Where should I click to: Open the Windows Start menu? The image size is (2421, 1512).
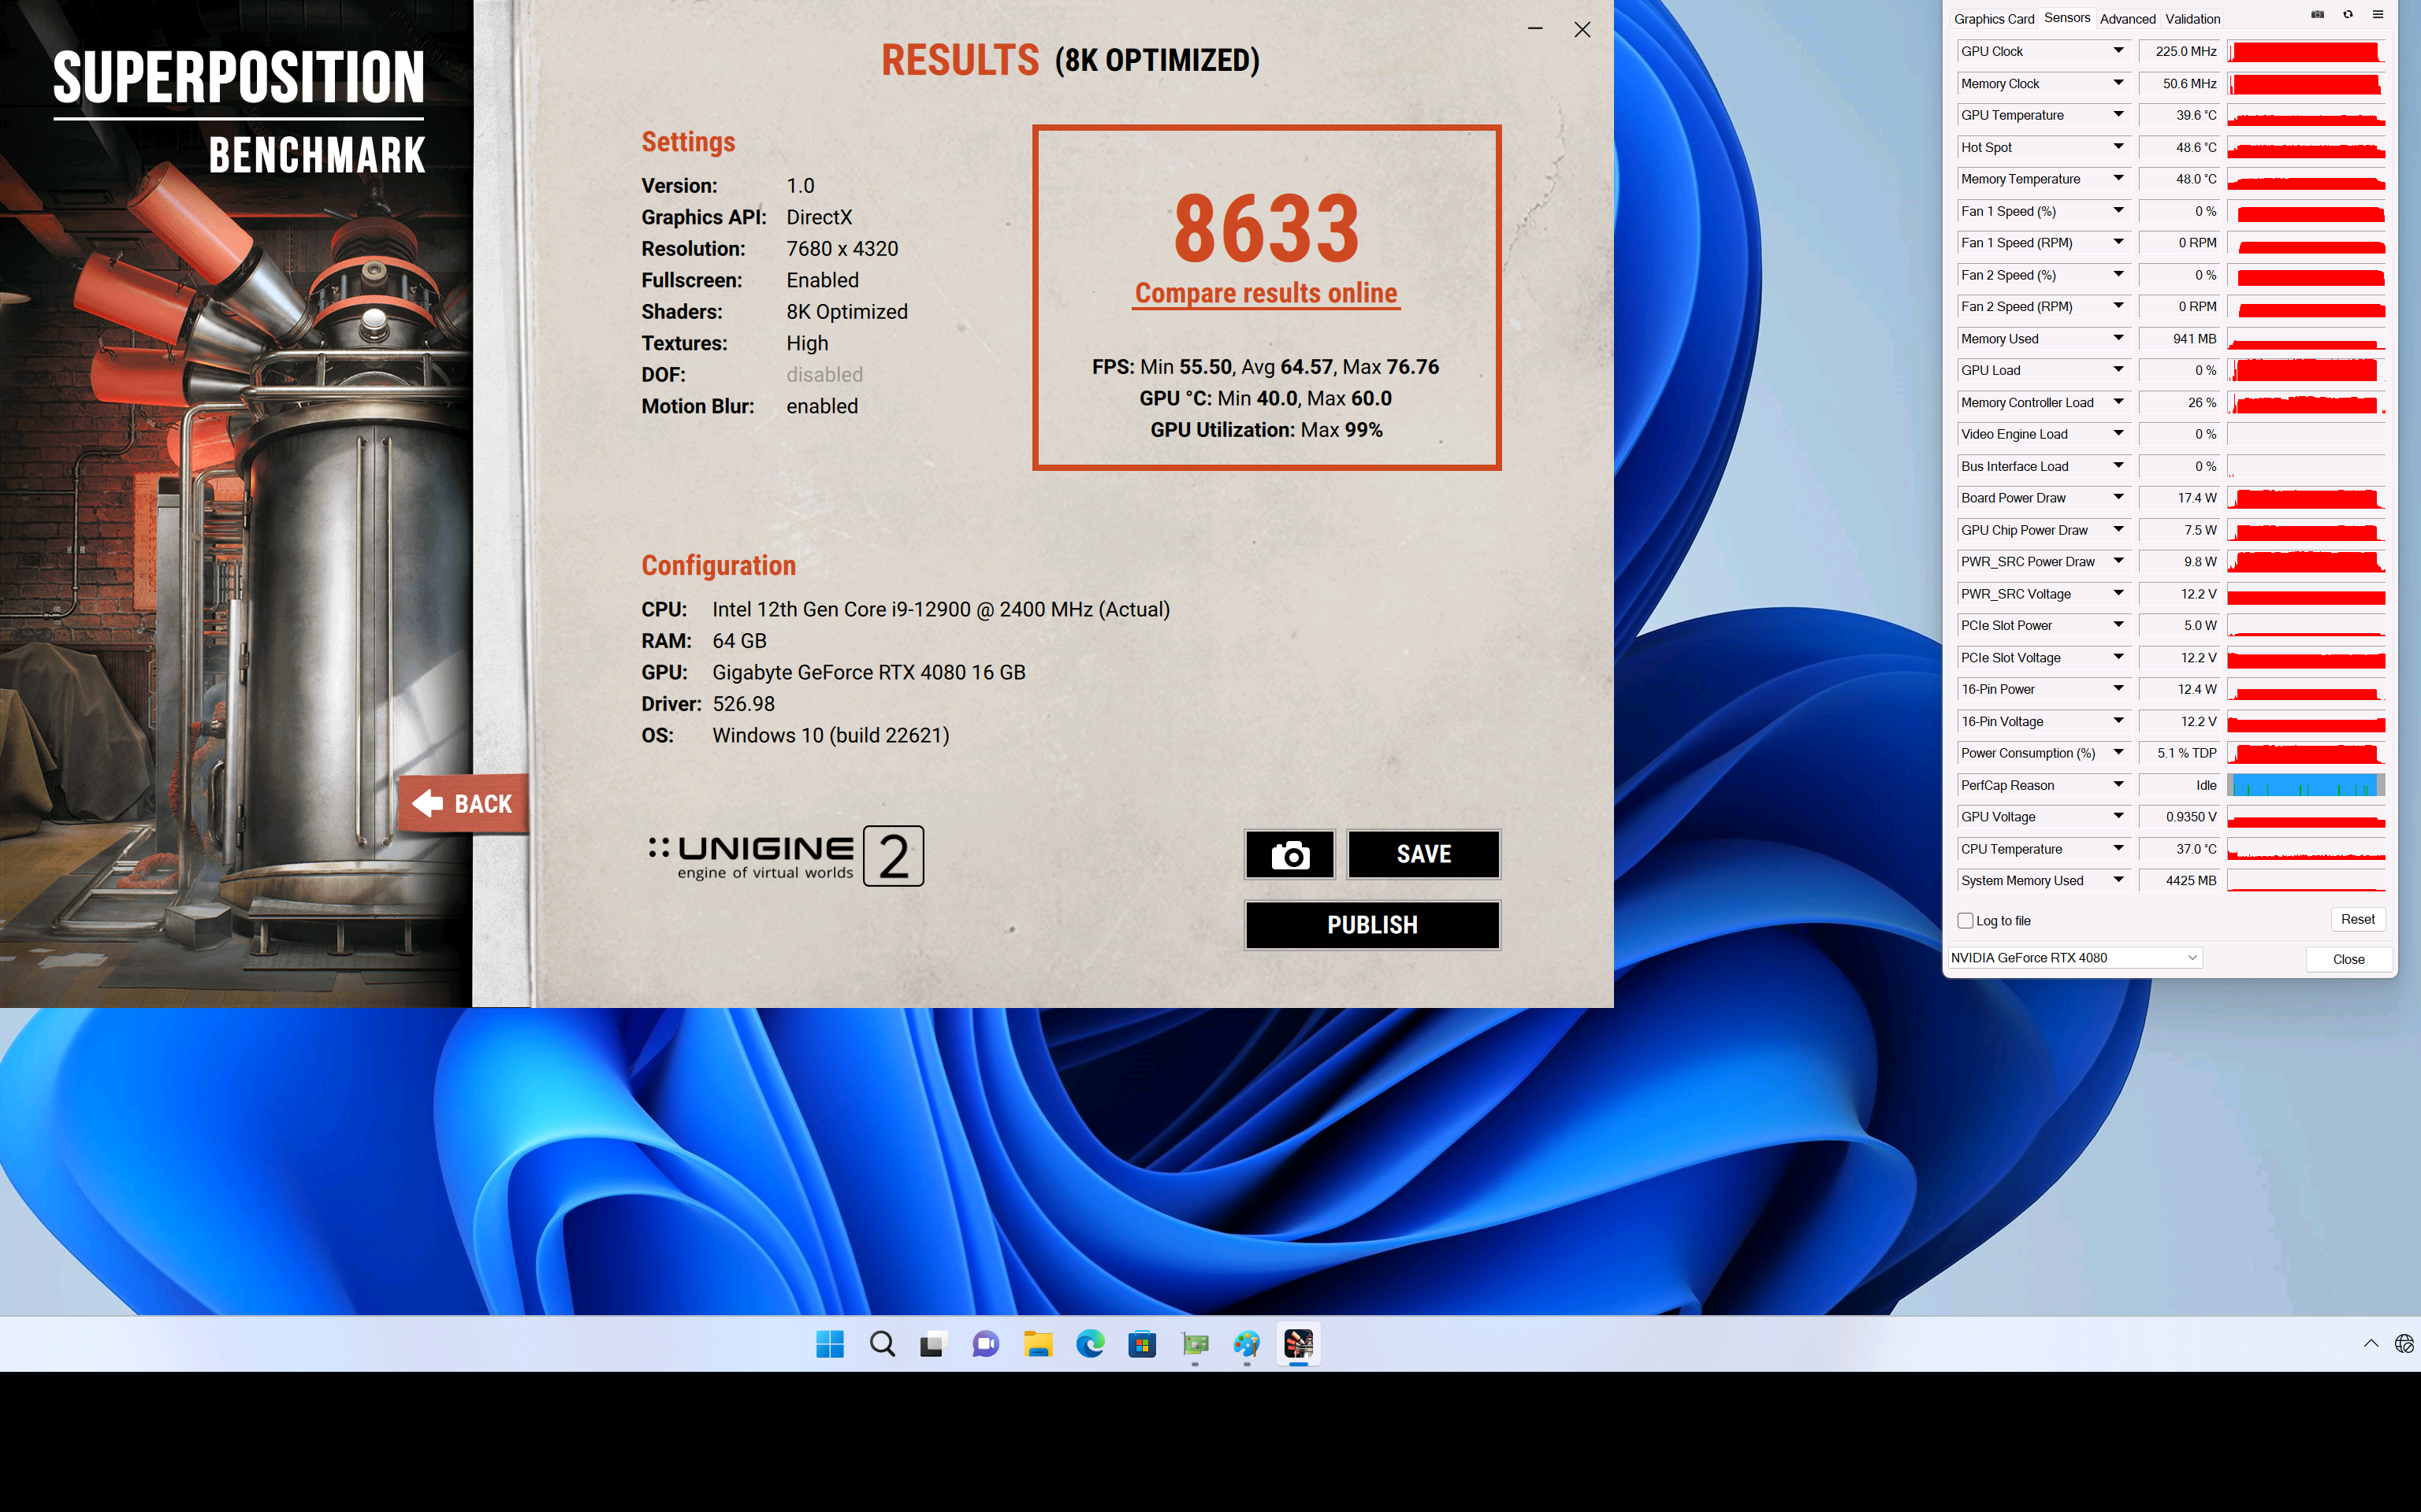coord(829,1344)
